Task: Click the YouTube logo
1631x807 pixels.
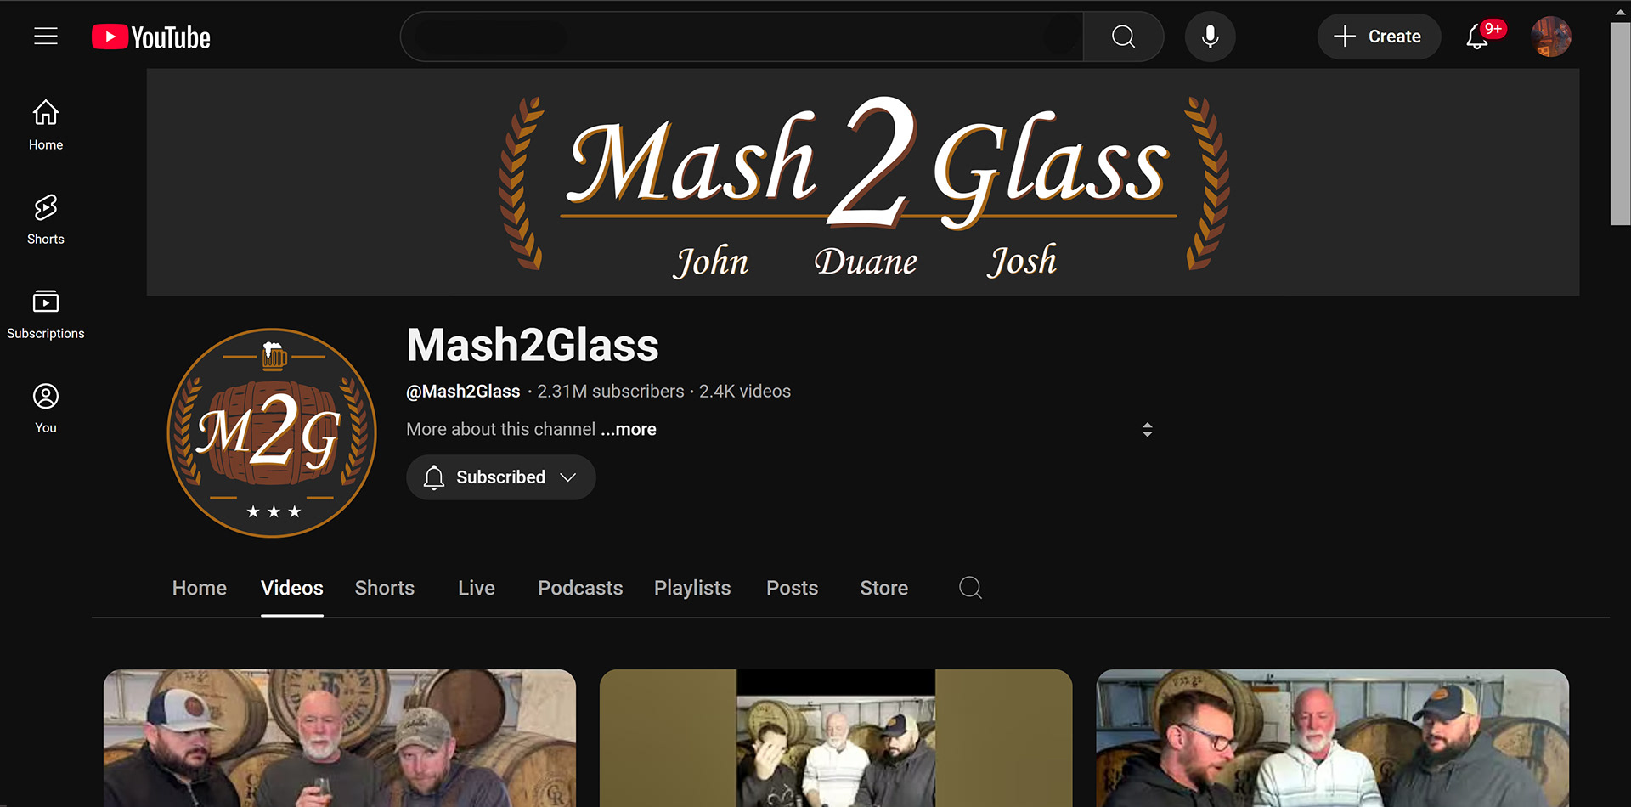Action: [151, 37]
